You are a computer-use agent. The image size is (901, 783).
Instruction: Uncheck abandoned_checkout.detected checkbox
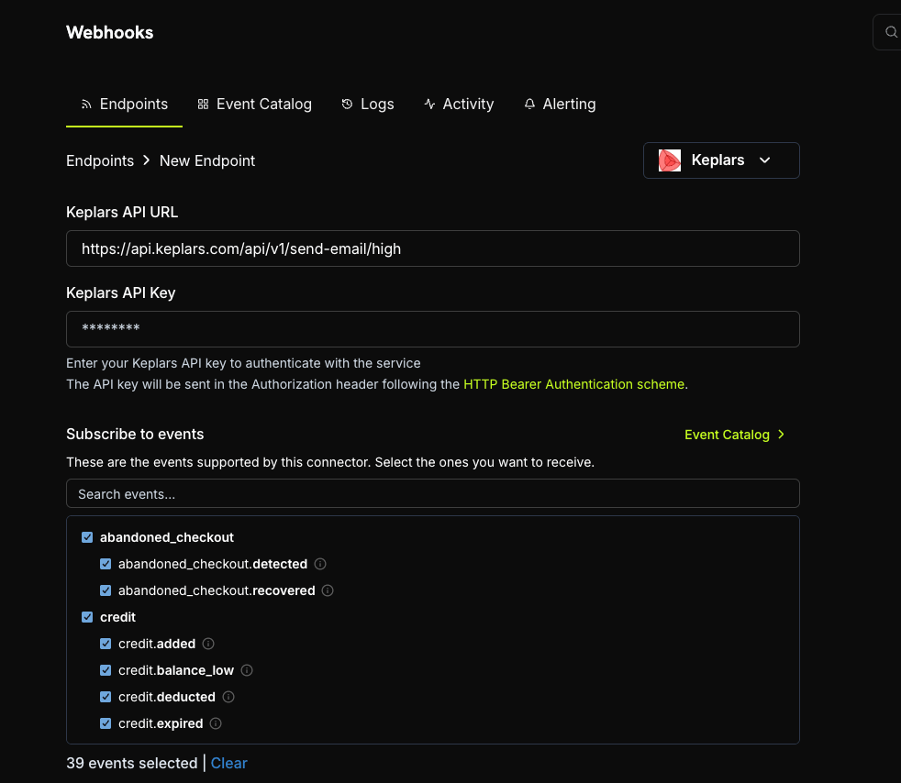tap(106, 564)
